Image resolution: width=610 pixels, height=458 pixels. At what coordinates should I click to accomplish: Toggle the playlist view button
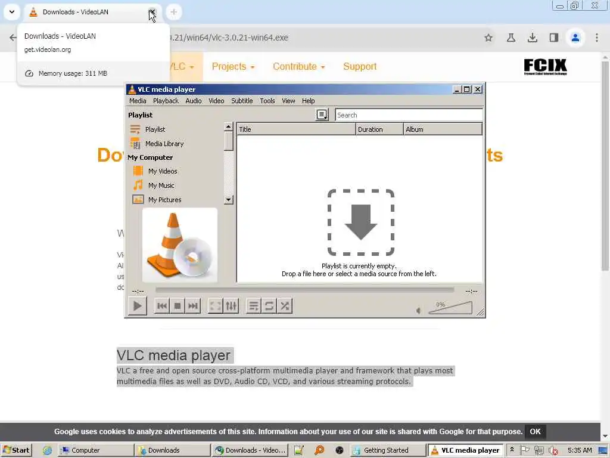click(x=253, y=306)
